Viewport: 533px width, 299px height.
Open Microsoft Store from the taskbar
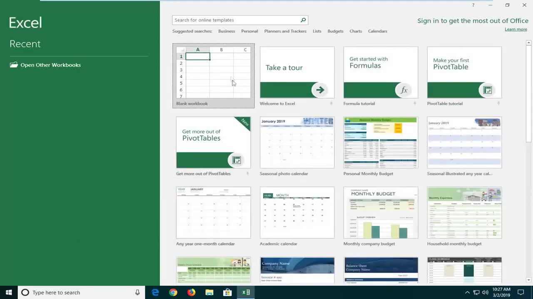[x=227, y=292]
